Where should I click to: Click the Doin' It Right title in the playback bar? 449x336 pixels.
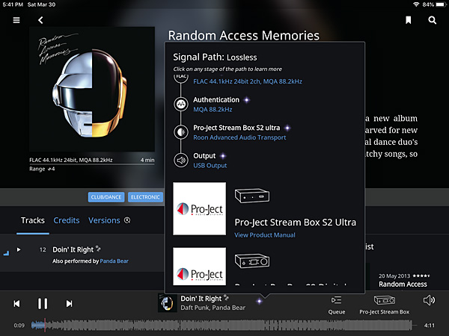[201, 299]
